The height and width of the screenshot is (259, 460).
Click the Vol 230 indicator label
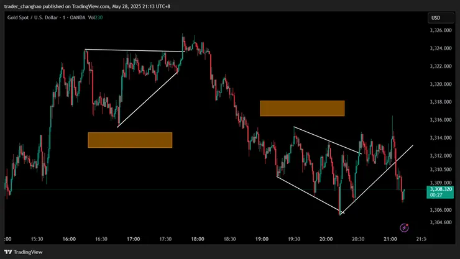95,17
